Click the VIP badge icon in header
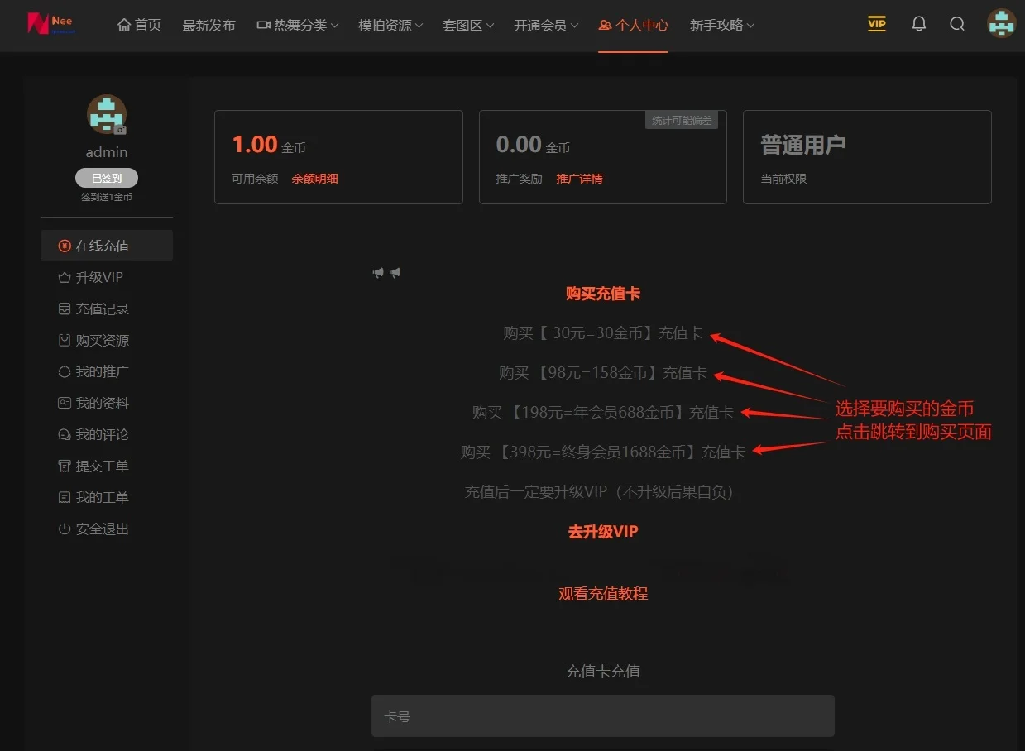This screenshot has width=1025, height=751. point(877,24)
